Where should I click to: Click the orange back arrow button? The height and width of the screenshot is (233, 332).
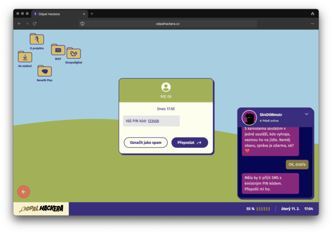[24, 192]
